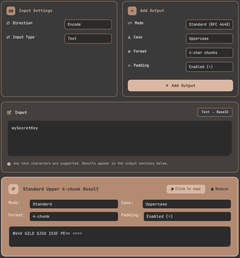
Task: Click the trash icon beside Remove
Action: (212, 189)
